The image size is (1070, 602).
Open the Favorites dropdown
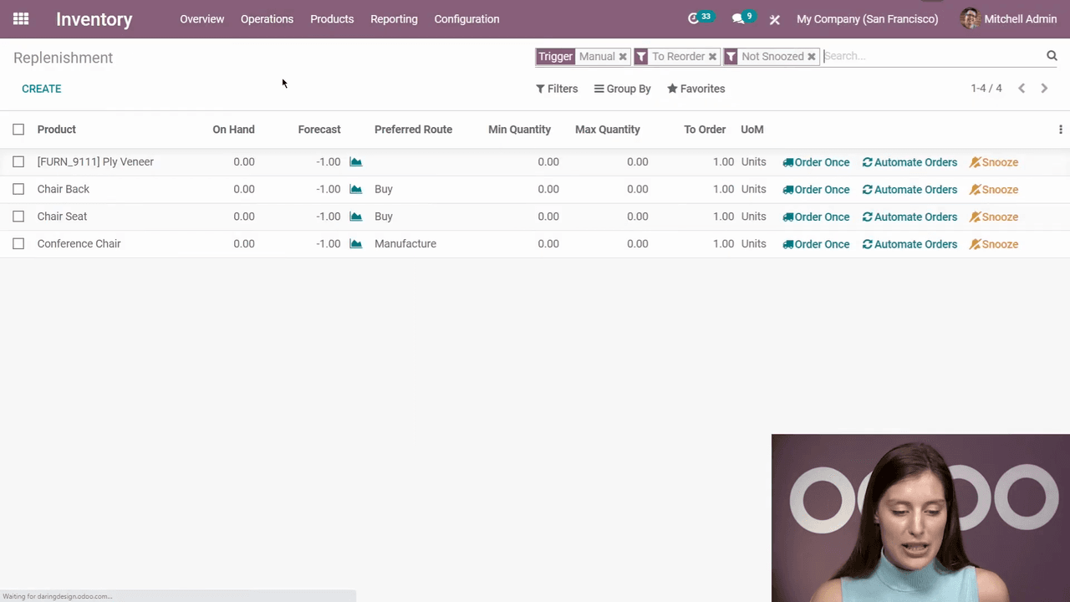pyautogui.click(x=695, y=89)
